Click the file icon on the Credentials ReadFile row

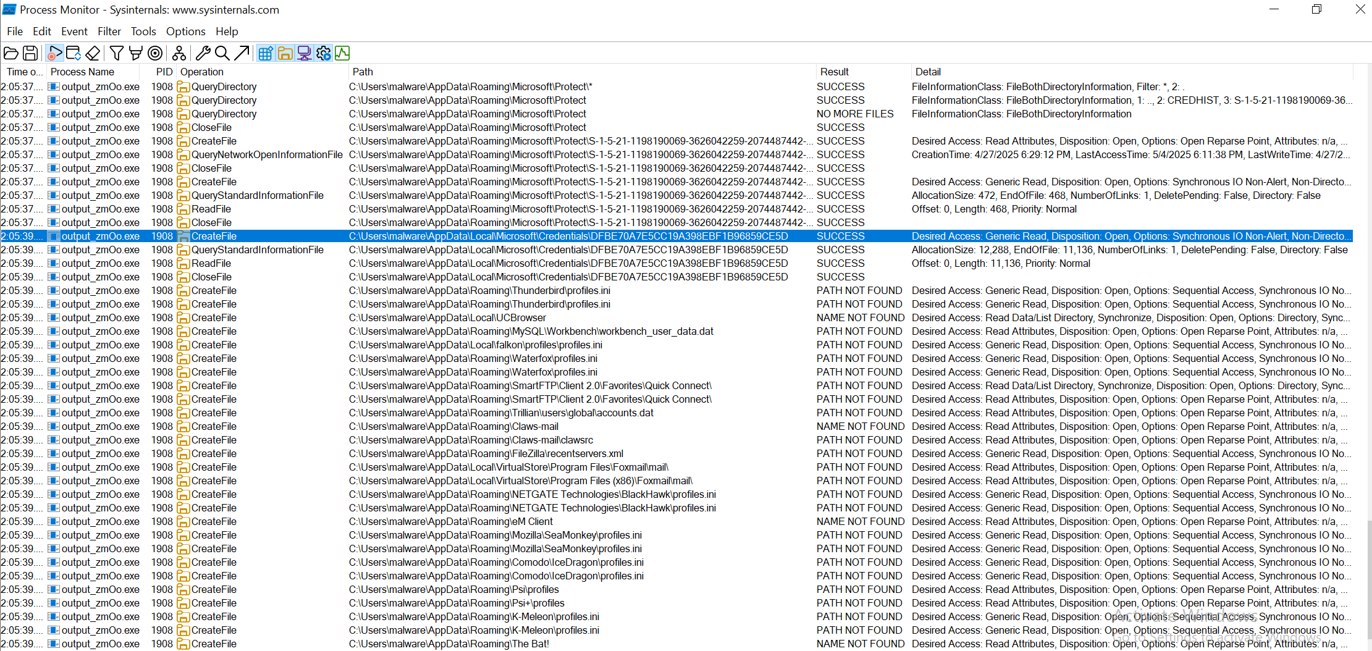[x=183, y=263]
